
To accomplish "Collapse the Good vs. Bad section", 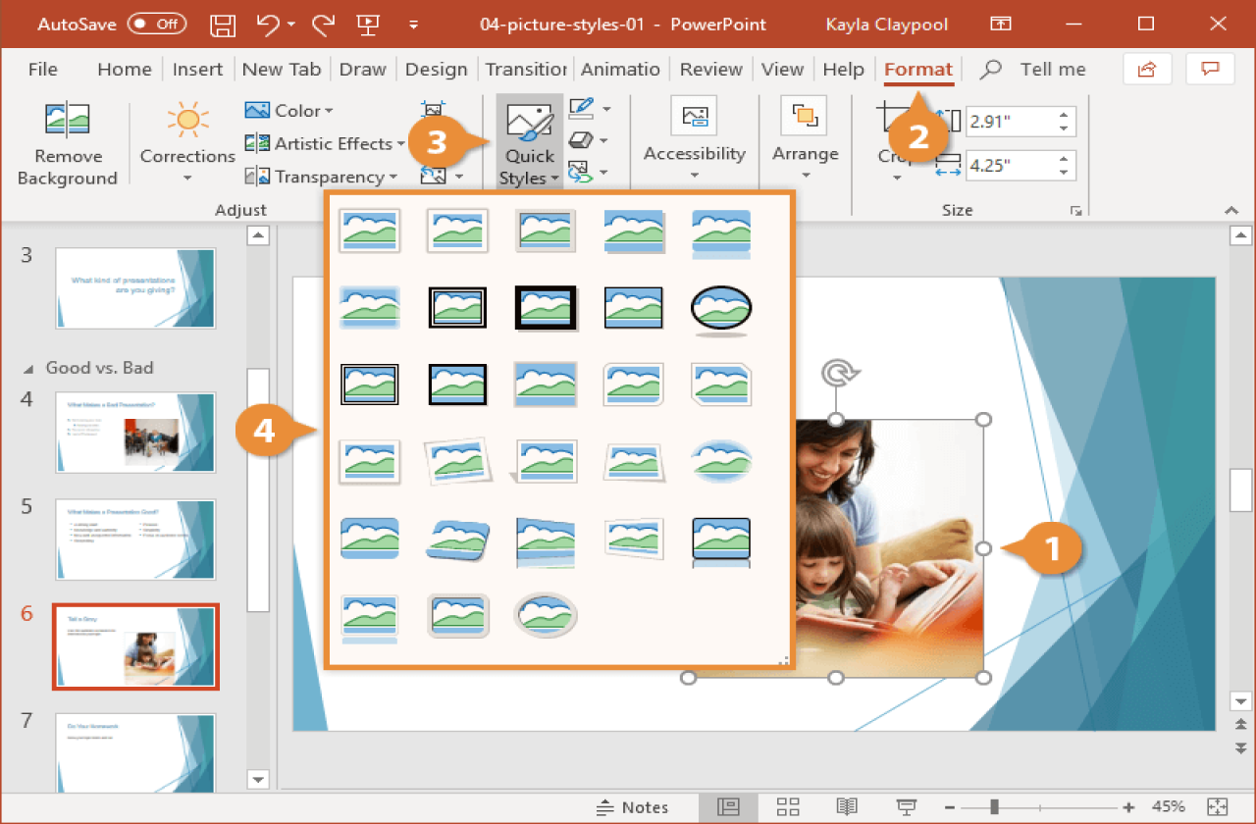I will click(29, 368).
